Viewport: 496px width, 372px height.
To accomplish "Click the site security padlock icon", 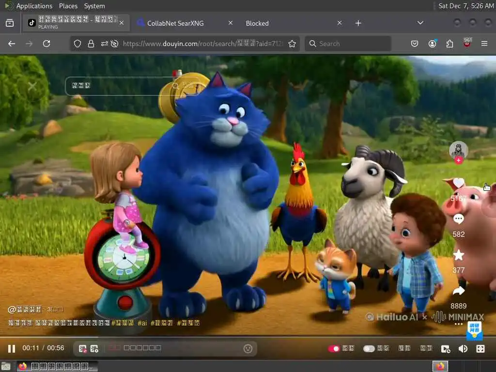I will coord(91,44).
